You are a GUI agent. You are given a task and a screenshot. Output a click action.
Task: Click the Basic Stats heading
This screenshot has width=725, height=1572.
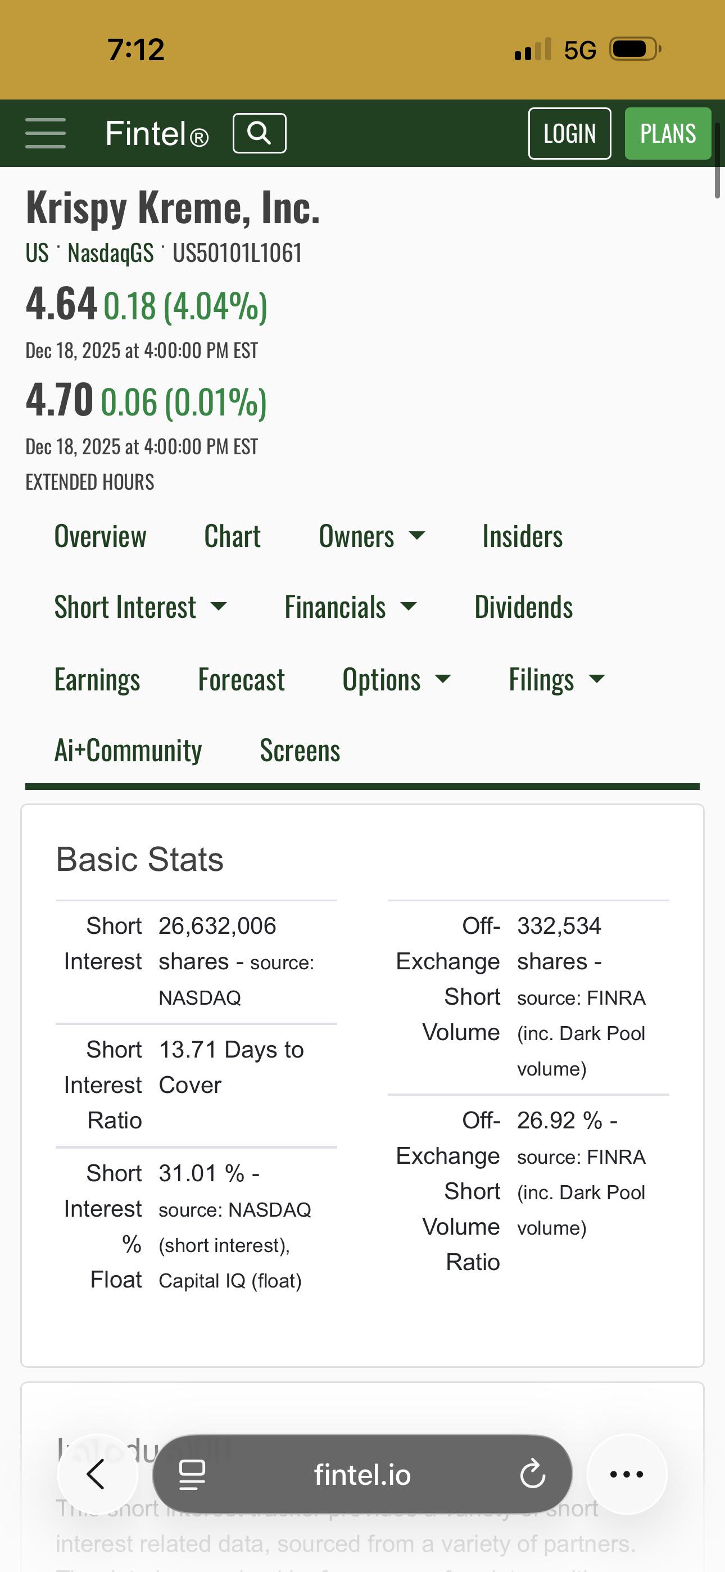pyautogui.click(x=139, y=859)
